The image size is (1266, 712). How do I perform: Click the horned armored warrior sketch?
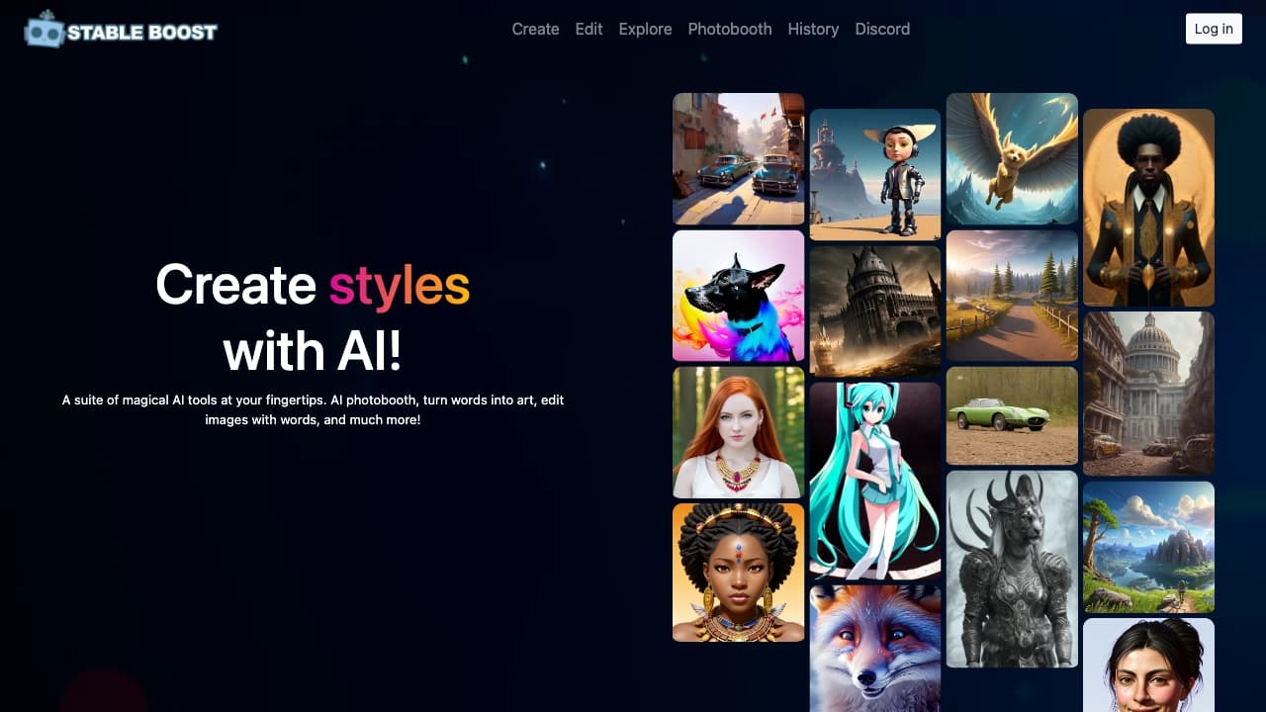coord(1012,569)
